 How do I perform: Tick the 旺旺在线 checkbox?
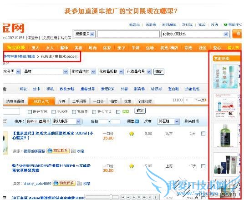click(30, 112)
